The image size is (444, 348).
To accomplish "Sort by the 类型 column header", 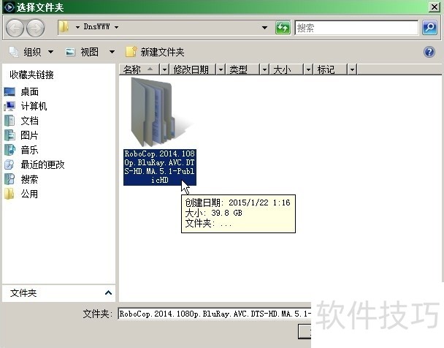I will pos(242,69).
